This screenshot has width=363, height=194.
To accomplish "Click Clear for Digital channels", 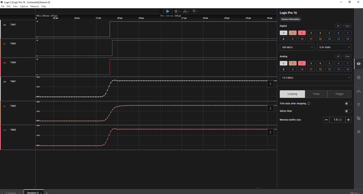I will (x=347, y=26).
